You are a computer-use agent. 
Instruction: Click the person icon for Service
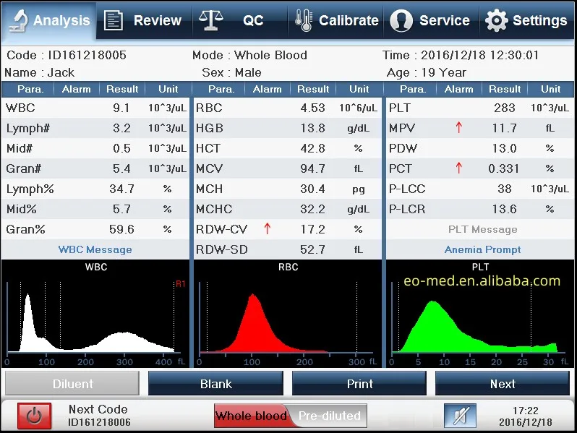[x=401, y=20]
